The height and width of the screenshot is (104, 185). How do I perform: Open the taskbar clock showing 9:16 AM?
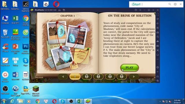pyautogui.click(x=177, y=101)
